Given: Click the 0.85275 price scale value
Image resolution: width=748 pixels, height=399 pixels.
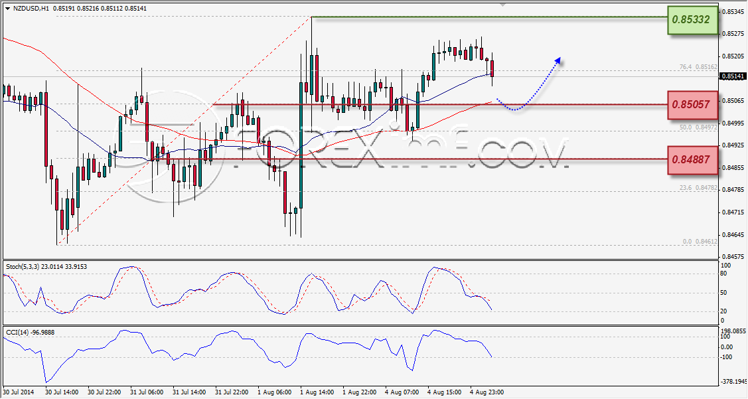Looking at the screenshot, I should click(732, 34).
